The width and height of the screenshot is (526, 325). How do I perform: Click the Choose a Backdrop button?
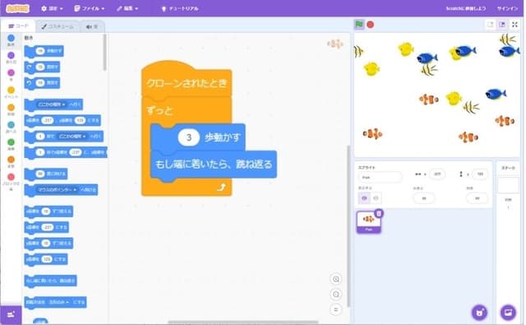pyautogui.click(x=508, y=313)
